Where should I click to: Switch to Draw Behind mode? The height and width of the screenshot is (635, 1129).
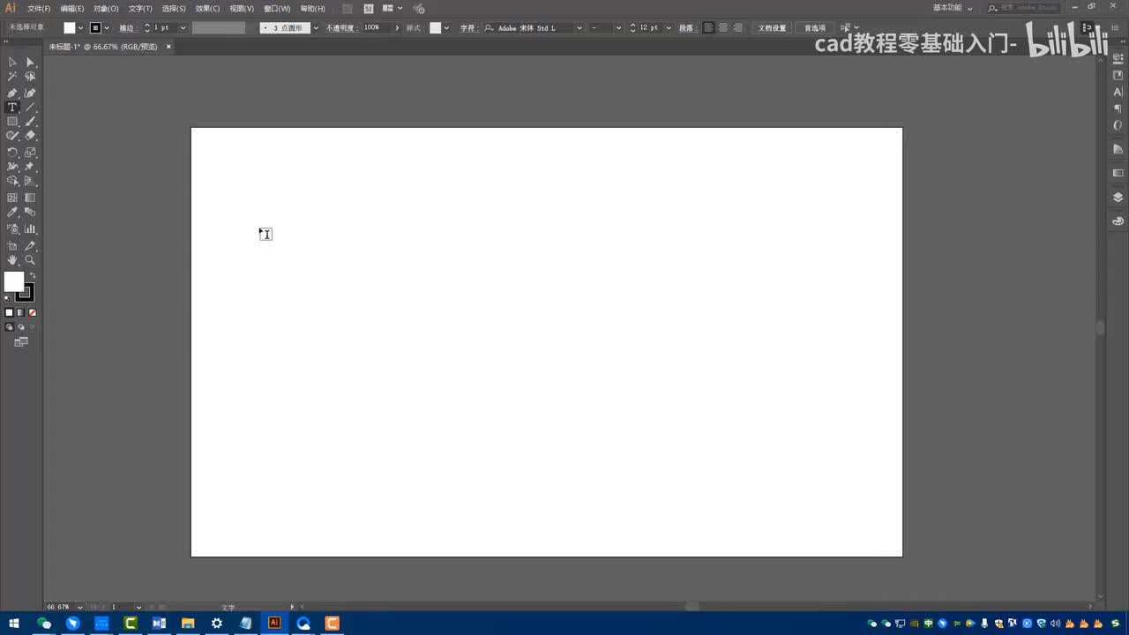coord(21,326)
